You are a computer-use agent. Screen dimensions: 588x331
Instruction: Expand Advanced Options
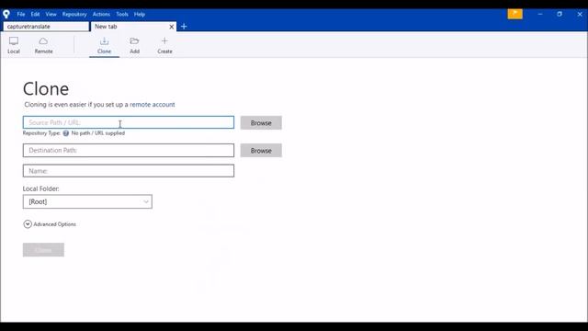pos(50,224)
